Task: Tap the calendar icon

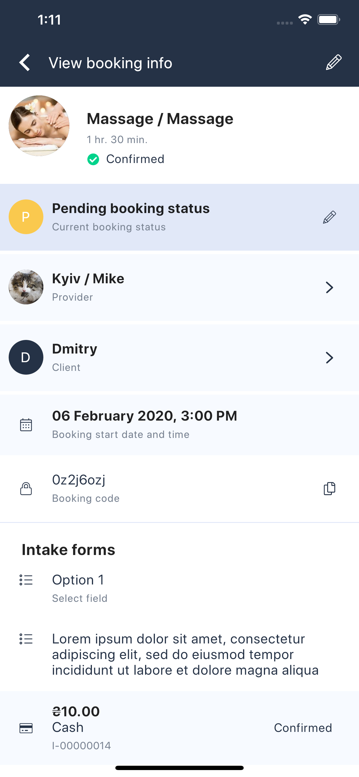Action: click(26, 425)
